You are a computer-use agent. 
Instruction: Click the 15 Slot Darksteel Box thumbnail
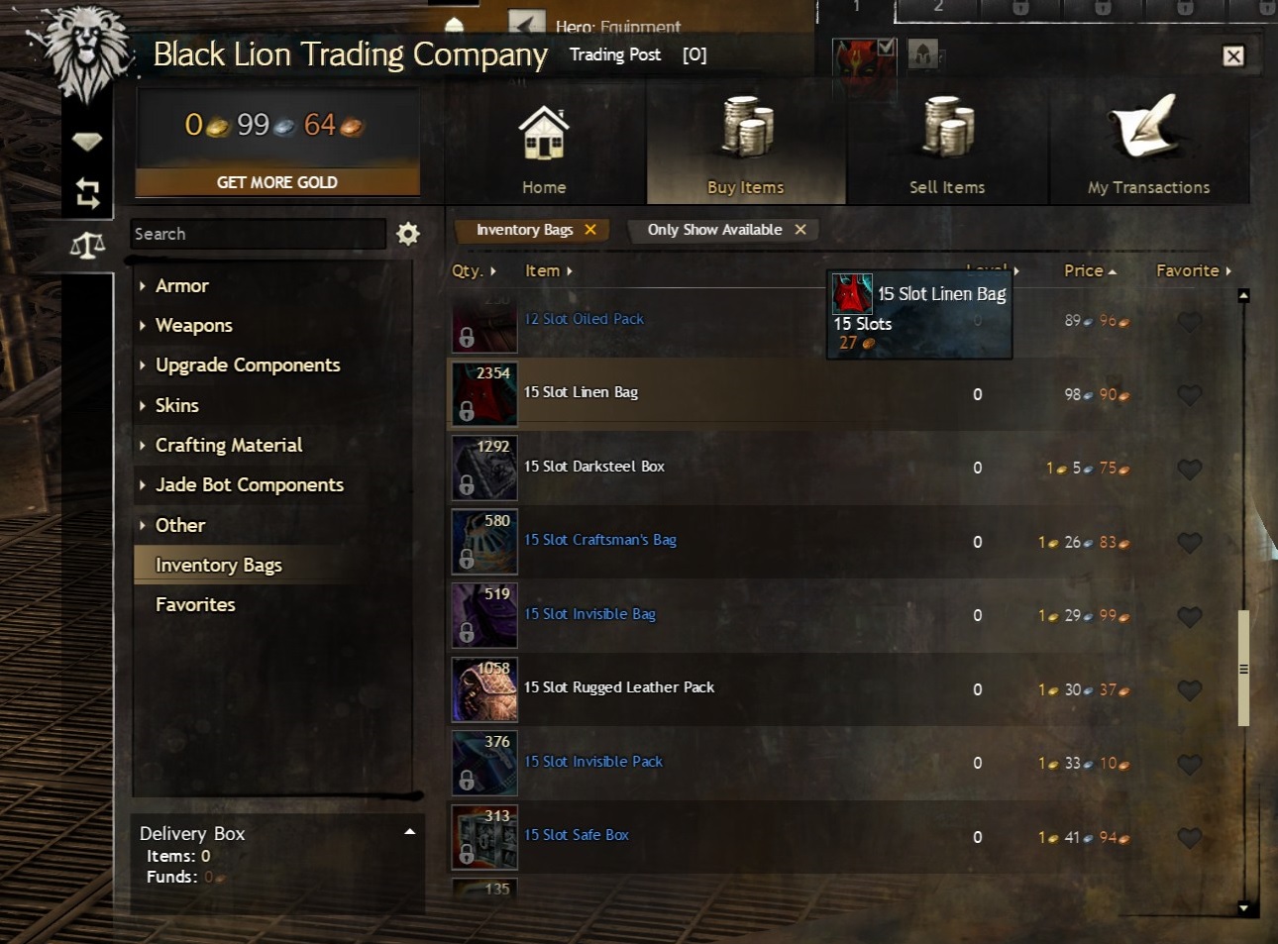click(484, 468)
